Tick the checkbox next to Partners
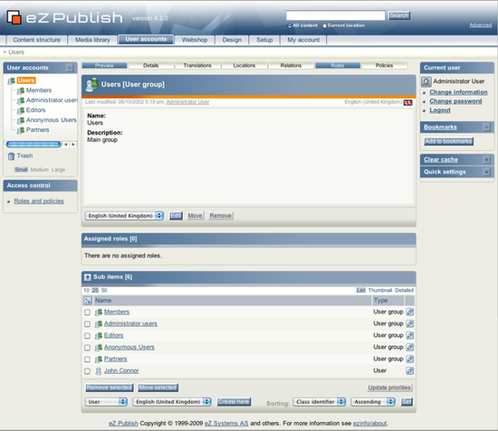 coord(87,360)
